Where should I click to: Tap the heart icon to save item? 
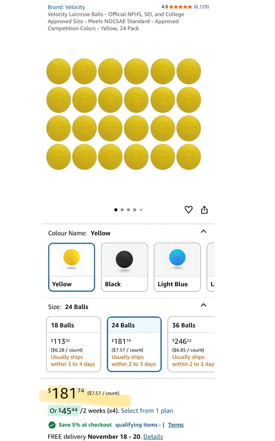(188, 210)
